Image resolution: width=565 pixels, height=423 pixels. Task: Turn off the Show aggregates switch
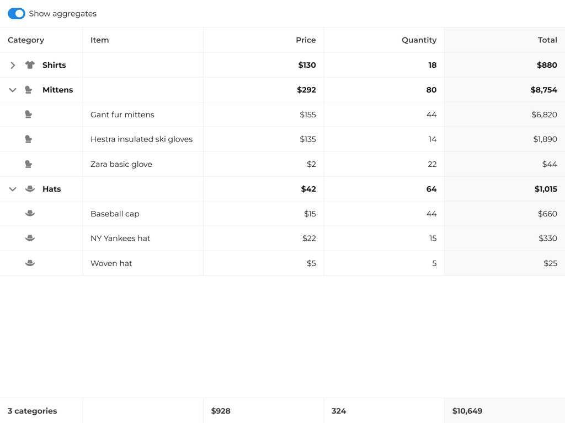pos(17,14)
